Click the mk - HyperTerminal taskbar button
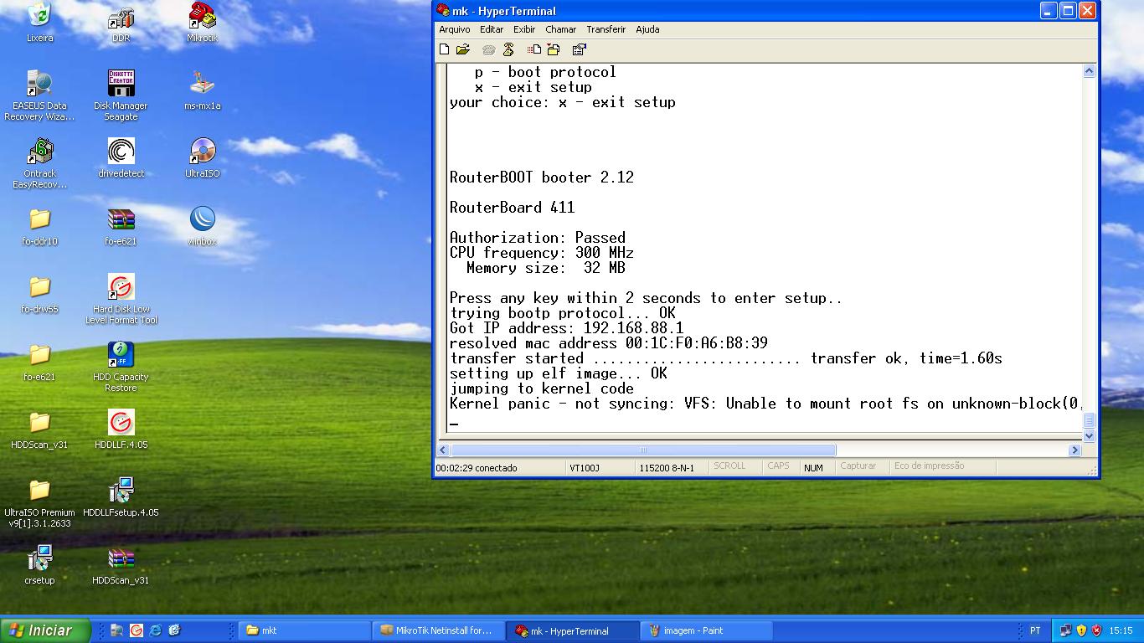Image resolution: width=1144 pixels, height=643 pixels. click(575, 630)
